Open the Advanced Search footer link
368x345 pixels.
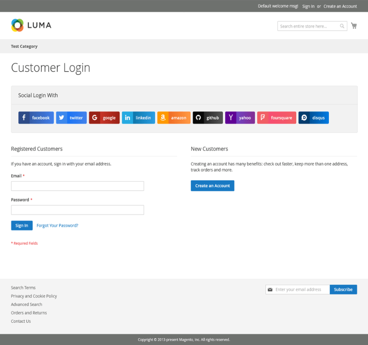(x=27, y=305)
